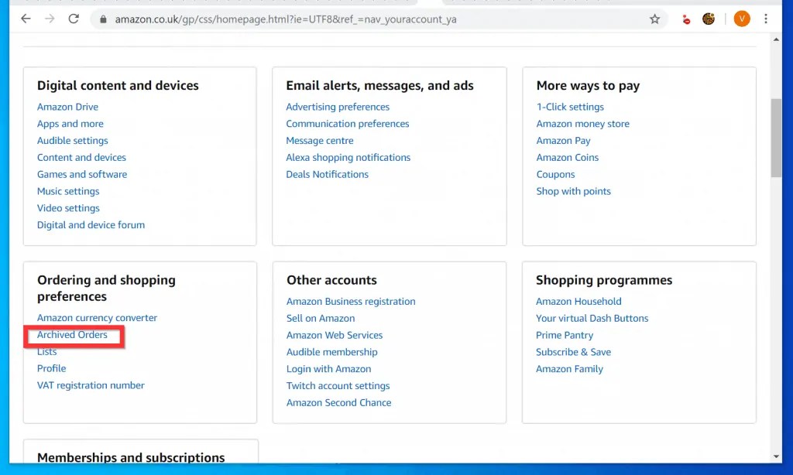
Task: Open Amazon Household settings
Action: (578, 301)
